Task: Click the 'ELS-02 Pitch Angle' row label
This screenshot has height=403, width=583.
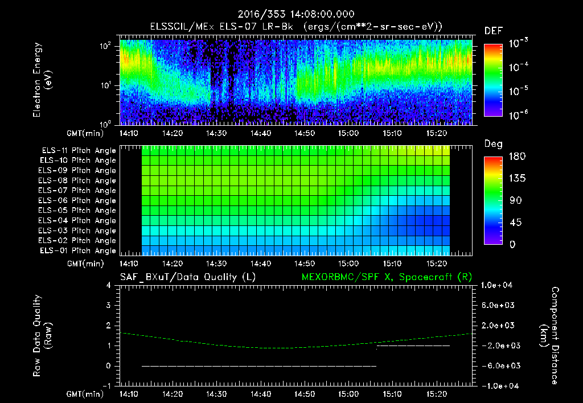Action: pyautogui.click(x=77, y=241)
